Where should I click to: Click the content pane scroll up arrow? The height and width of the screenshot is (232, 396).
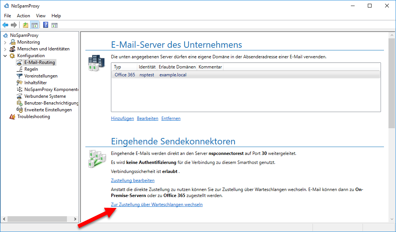(392, 35)
